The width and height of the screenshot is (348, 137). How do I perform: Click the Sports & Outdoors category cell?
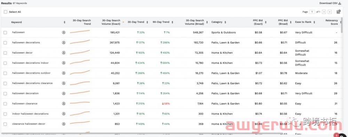(x=223, y=32)
